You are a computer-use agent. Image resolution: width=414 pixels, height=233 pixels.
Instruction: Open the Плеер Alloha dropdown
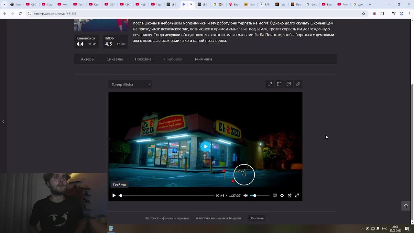point(130,84)
